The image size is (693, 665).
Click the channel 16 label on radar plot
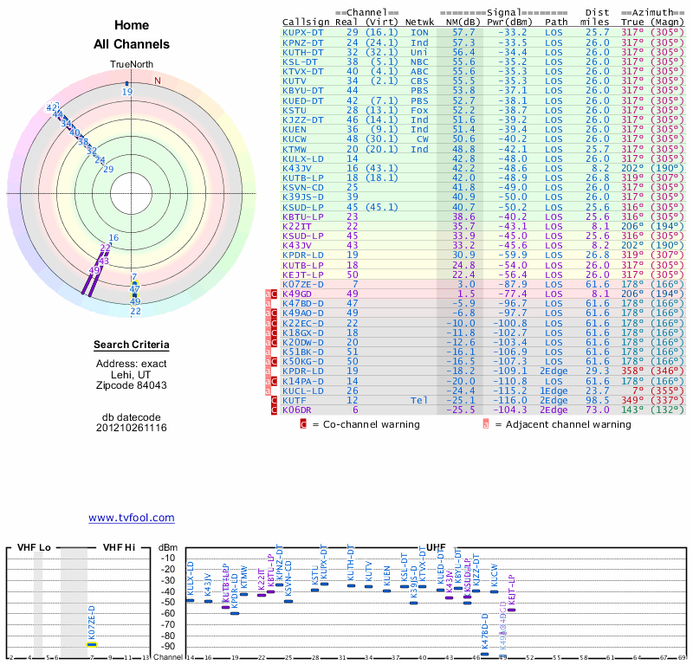(x=113, y=238)
